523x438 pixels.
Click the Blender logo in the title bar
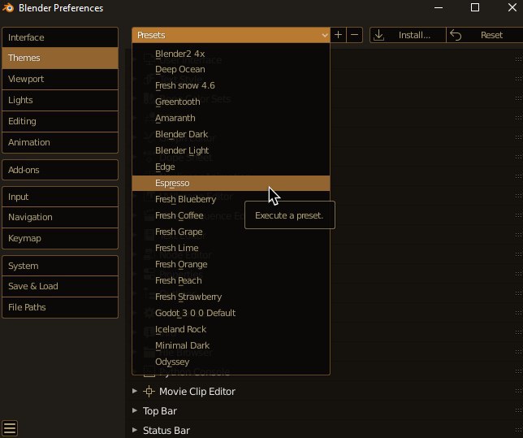click(x=8, y=7)
